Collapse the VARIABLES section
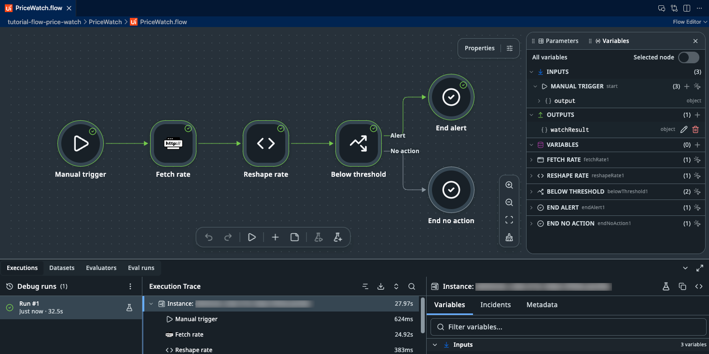 click(531, 145)
